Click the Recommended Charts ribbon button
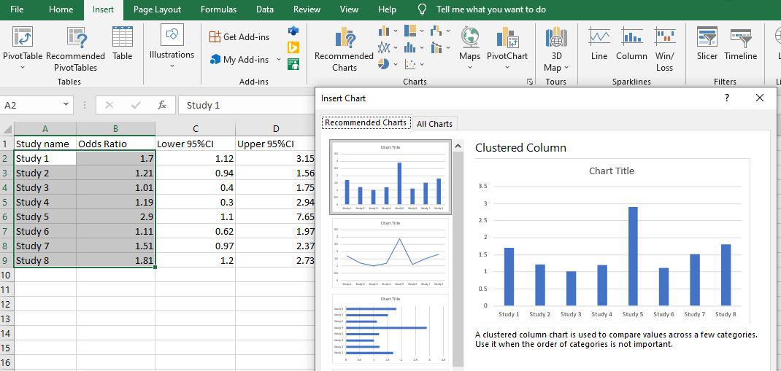 pos(344,49)
